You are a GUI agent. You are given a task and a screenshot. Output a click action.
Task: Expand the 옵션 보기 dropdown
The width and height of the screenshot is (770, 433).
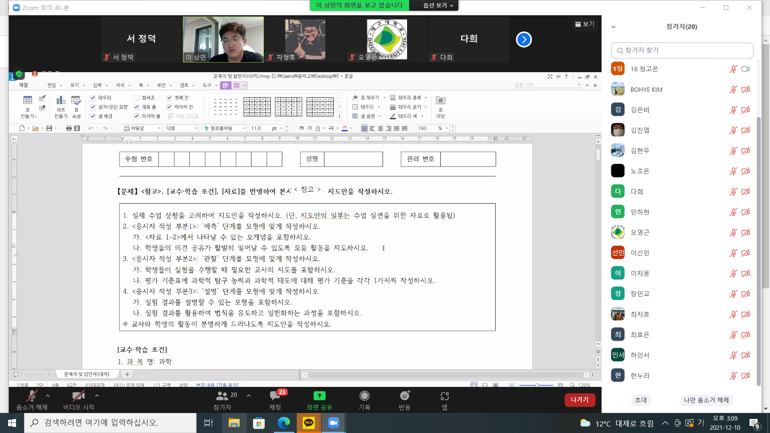pyautogui.click(x=438, y=5)
